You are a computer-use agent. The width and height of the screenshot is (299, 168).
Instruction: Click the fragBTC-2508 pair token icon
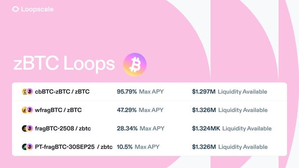tap(27, 129)
